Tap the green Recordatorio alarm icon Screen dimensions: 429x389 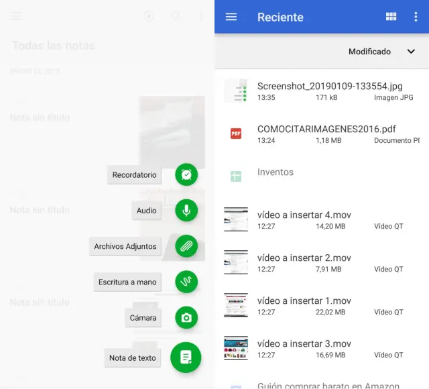point(186,175)
